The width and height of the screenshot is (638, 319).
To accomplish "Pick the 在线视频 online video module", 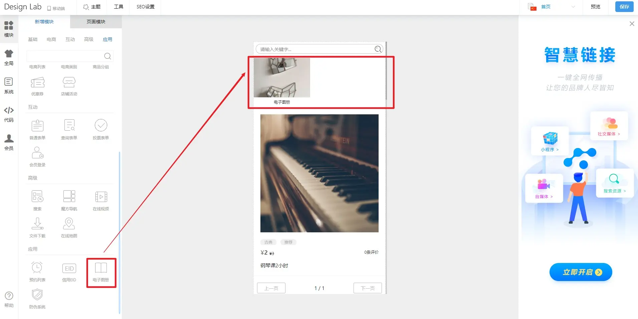I will (x=101, y=201).
